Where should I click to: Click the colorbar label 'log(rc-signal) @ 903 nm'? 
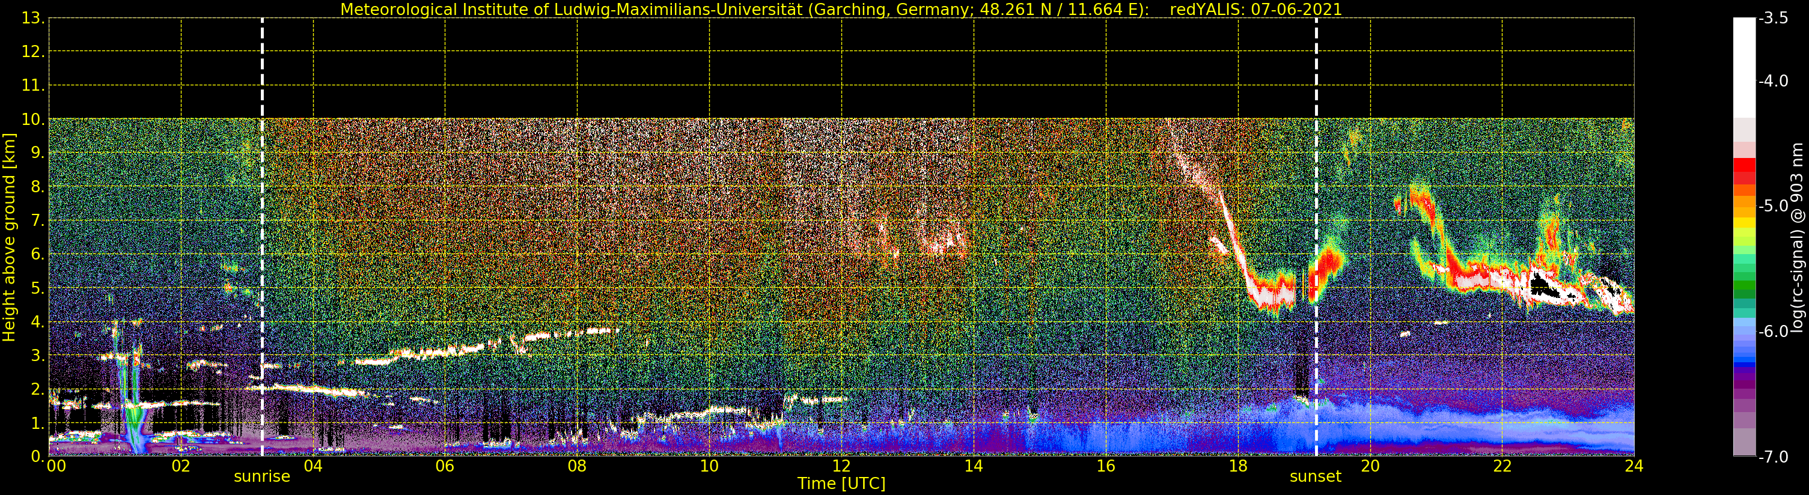pos(1796,237)
